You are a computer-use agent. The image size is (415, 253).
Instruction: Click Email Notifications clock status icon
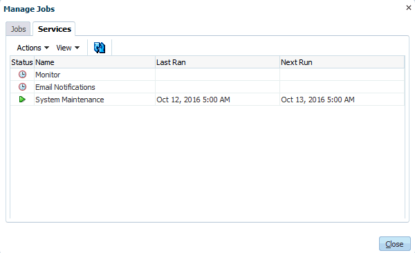23,87
